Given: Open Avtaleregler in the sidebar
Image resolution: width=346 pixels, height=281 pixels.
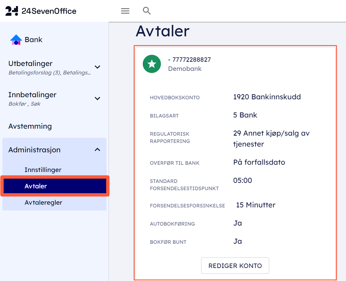Looking at the screenshot, I should [43, 203].
